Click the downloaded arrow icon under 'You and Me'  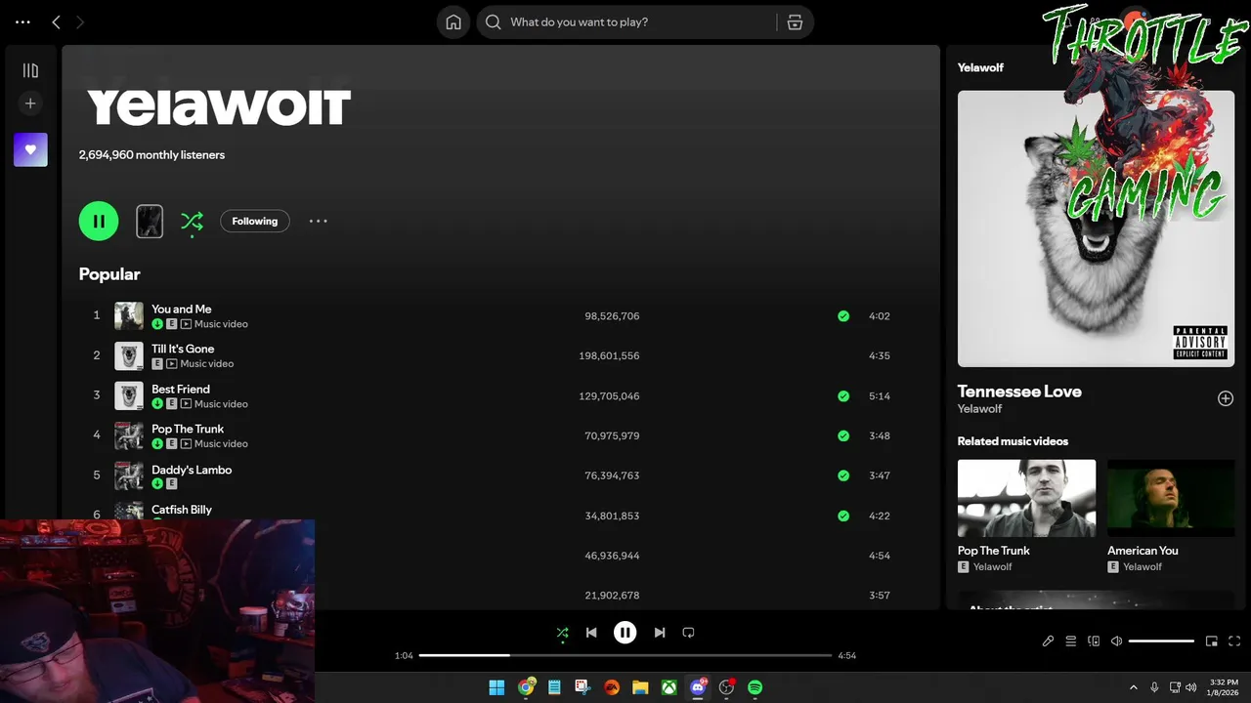[157, 324]
